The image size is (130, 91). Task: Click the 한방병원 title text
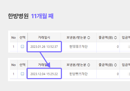click(x=18, y=16)
